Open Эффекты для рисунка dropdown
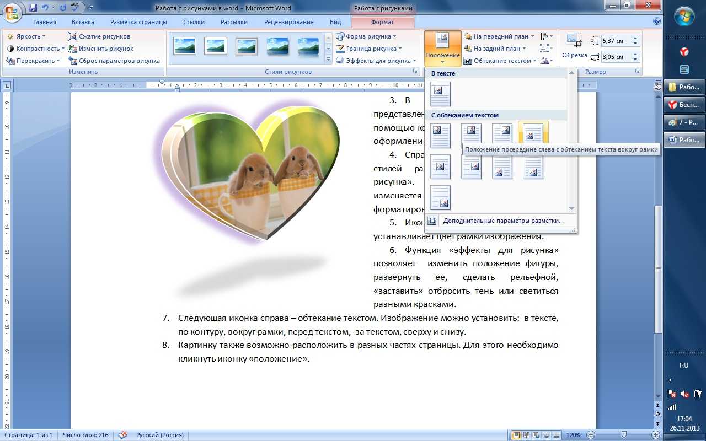 (376, 61)
